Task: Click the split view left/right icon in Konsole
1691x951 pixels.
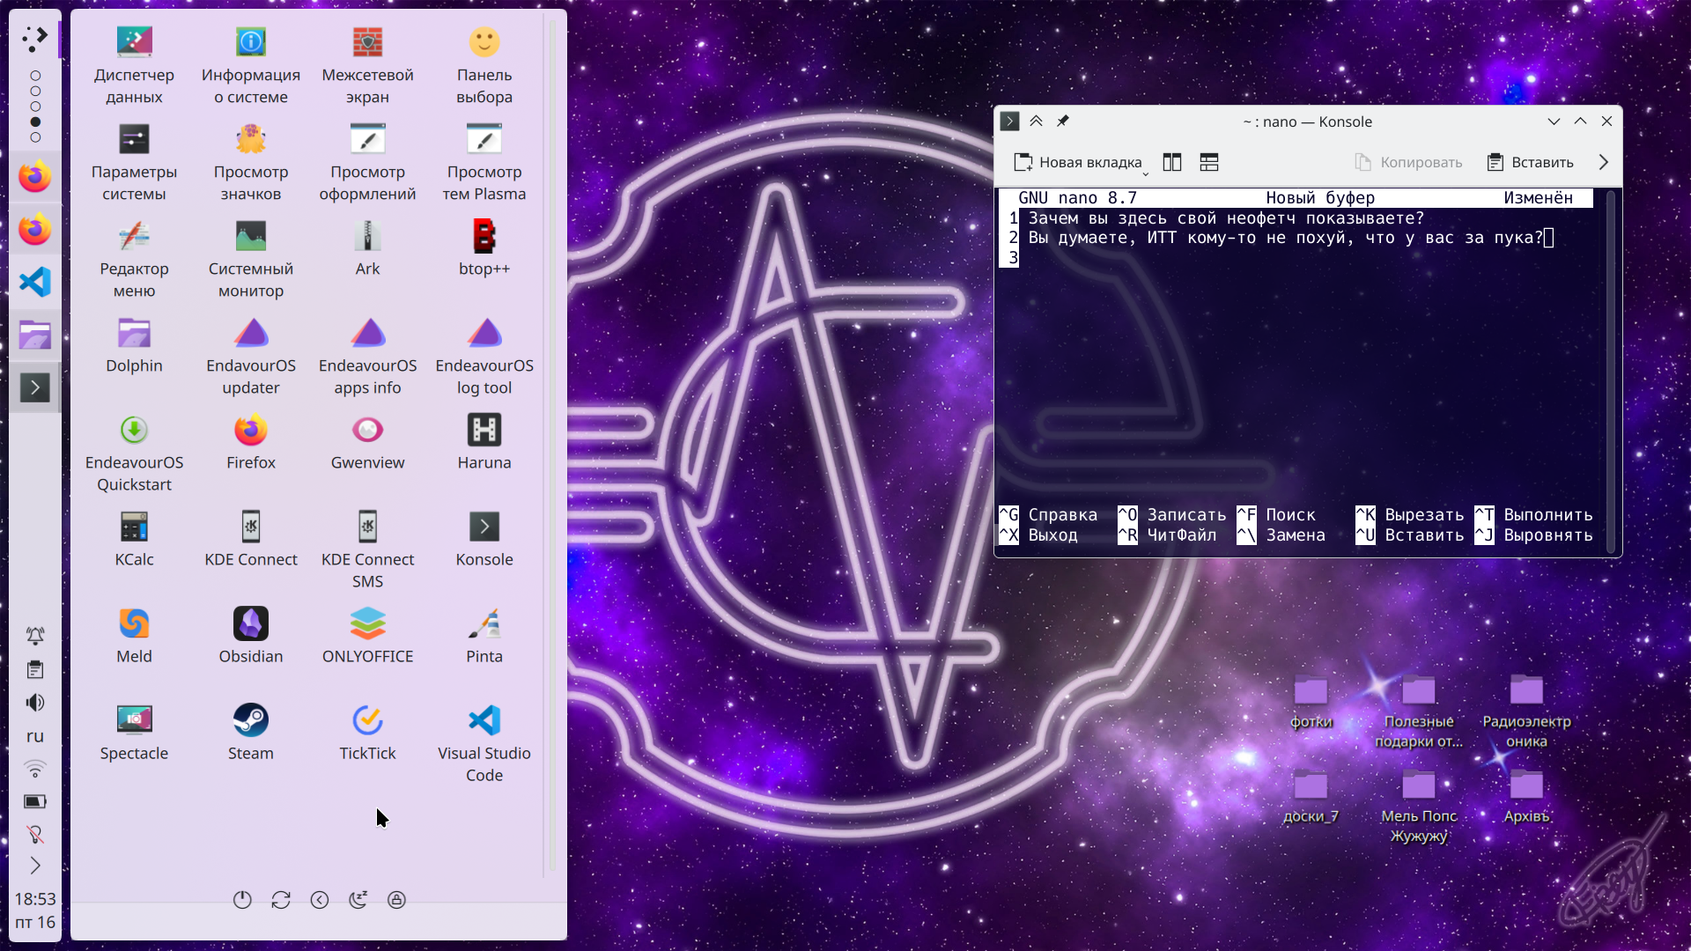Action: (1171, 162)
